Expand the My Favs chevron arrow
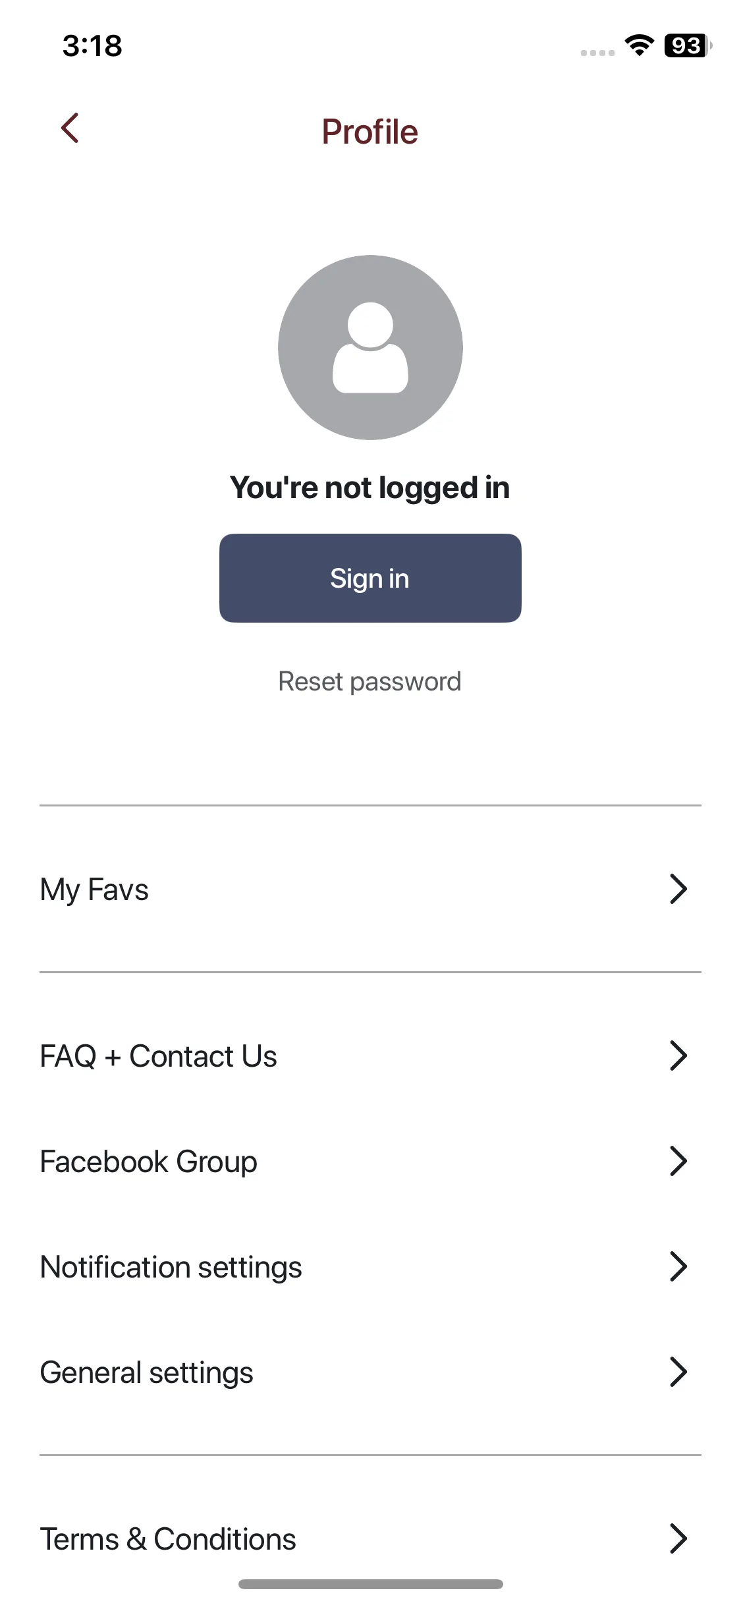This screenshot has height=1605, width=741. pos(678,889)
